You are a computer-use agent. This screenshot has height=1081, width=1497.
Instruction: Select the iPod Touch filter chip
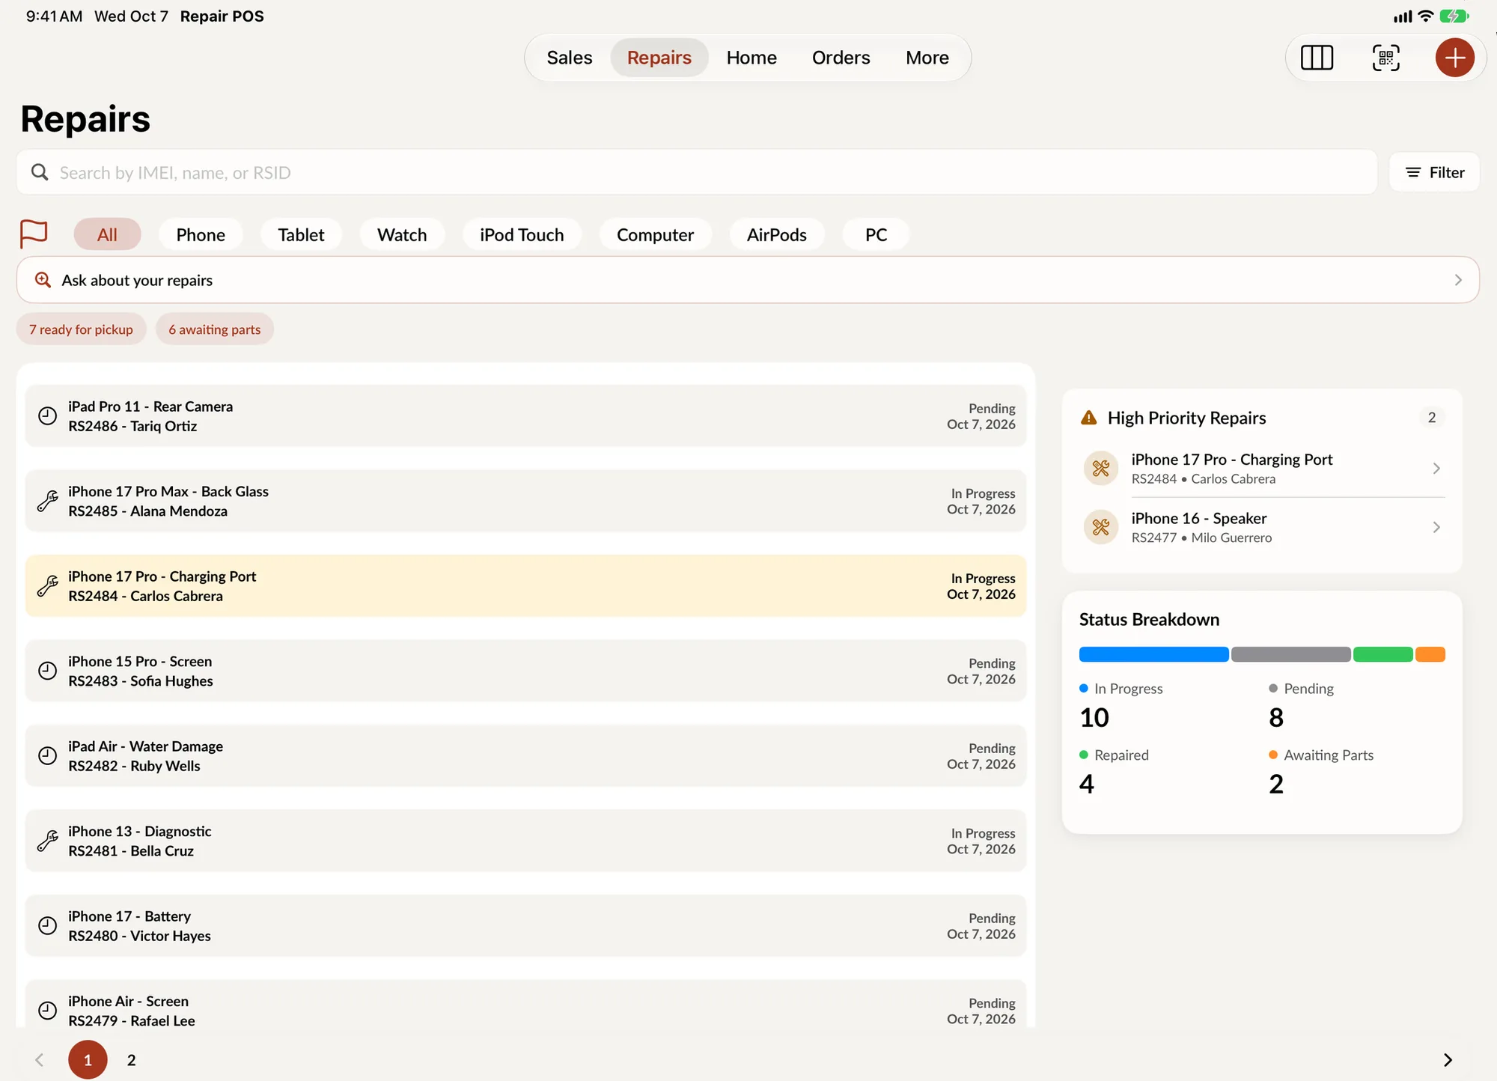(x=522, y=234)
